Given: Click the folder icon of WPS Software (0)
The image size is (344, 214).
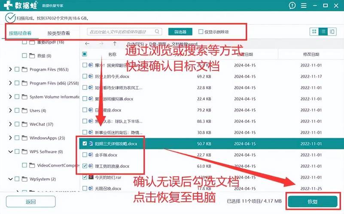Looking at the screenshot, I should tap(24, 152).
